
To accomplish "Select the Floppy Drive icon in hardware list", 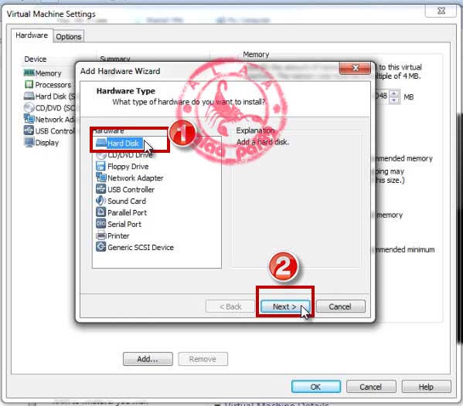I will point(100,166).
